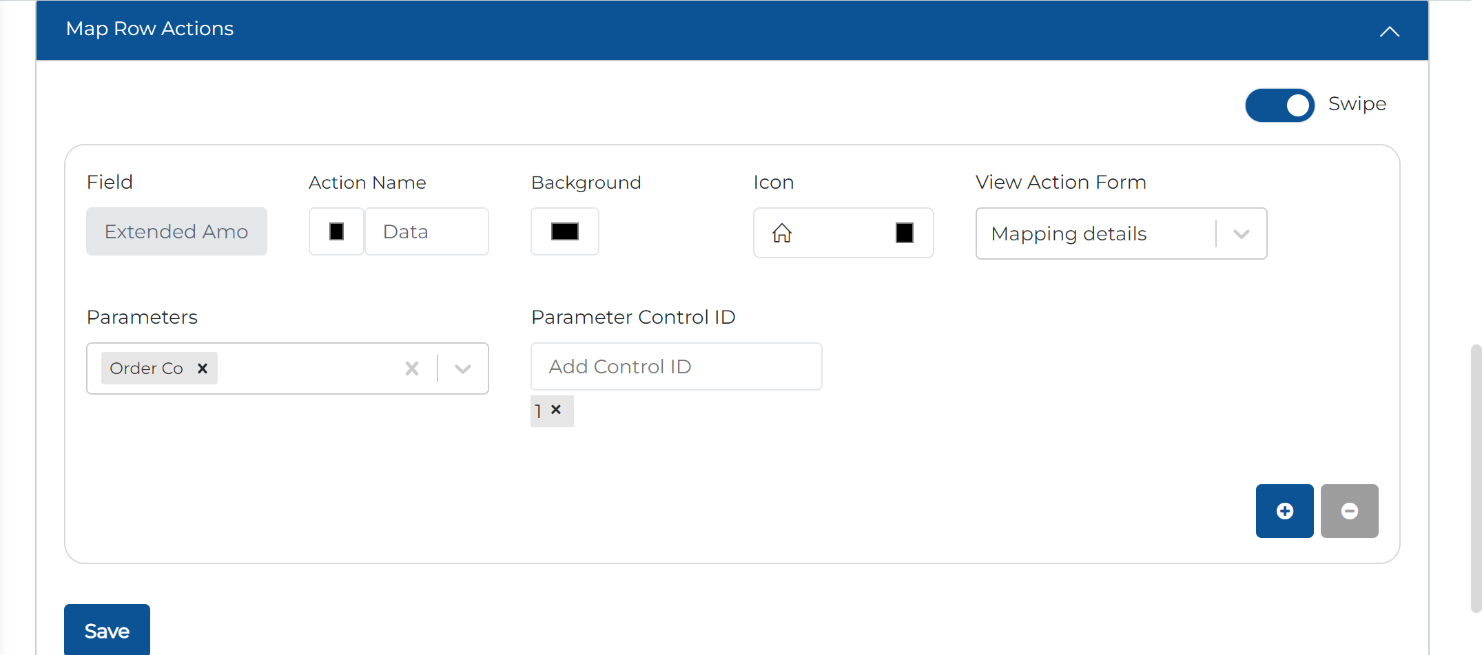The image size is (1482, 655).
Task: Open the Action Name color swatch
Action: click(336, 231)
